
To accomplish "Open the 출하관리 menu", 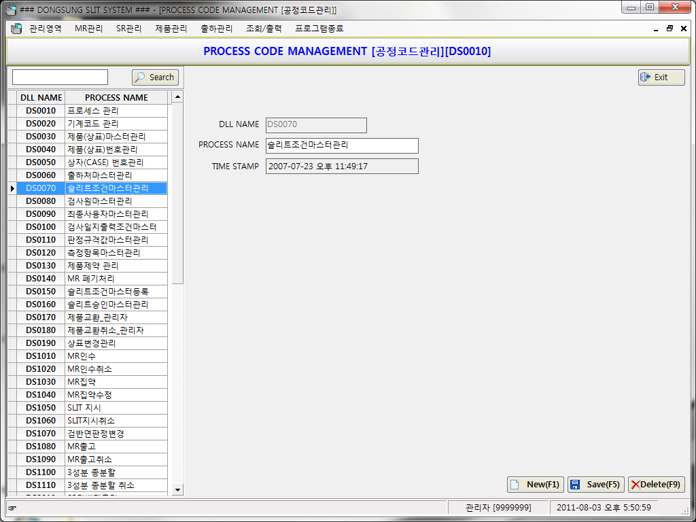I will (x=217, y=29).
